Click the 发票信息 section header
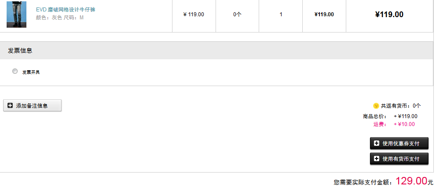This screenshot has height=191, width=436. pos(20,50)
